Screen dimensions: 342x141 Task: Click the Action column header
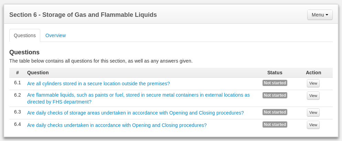pyautogui.click(x=313, y=73)
